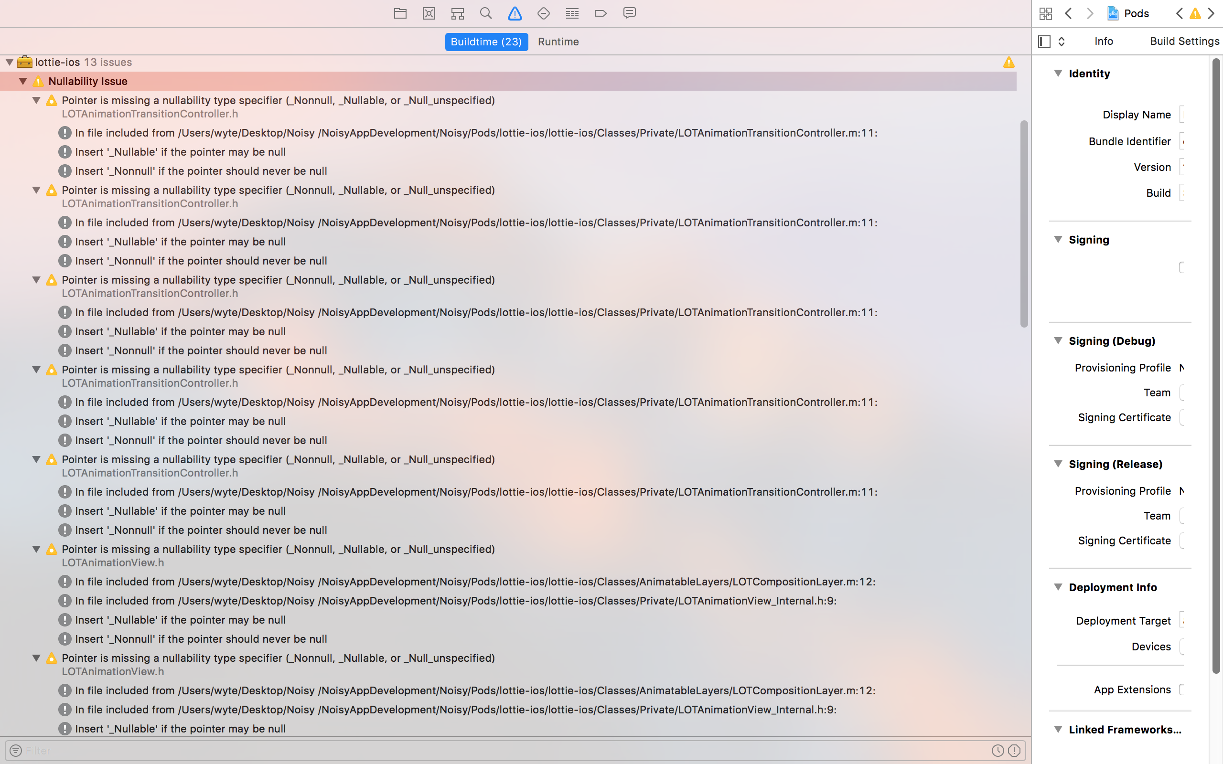This screenshot has height=764, width=1223.
Task: Select the Buildtime (23) issues tab
Action: (486, 42)
